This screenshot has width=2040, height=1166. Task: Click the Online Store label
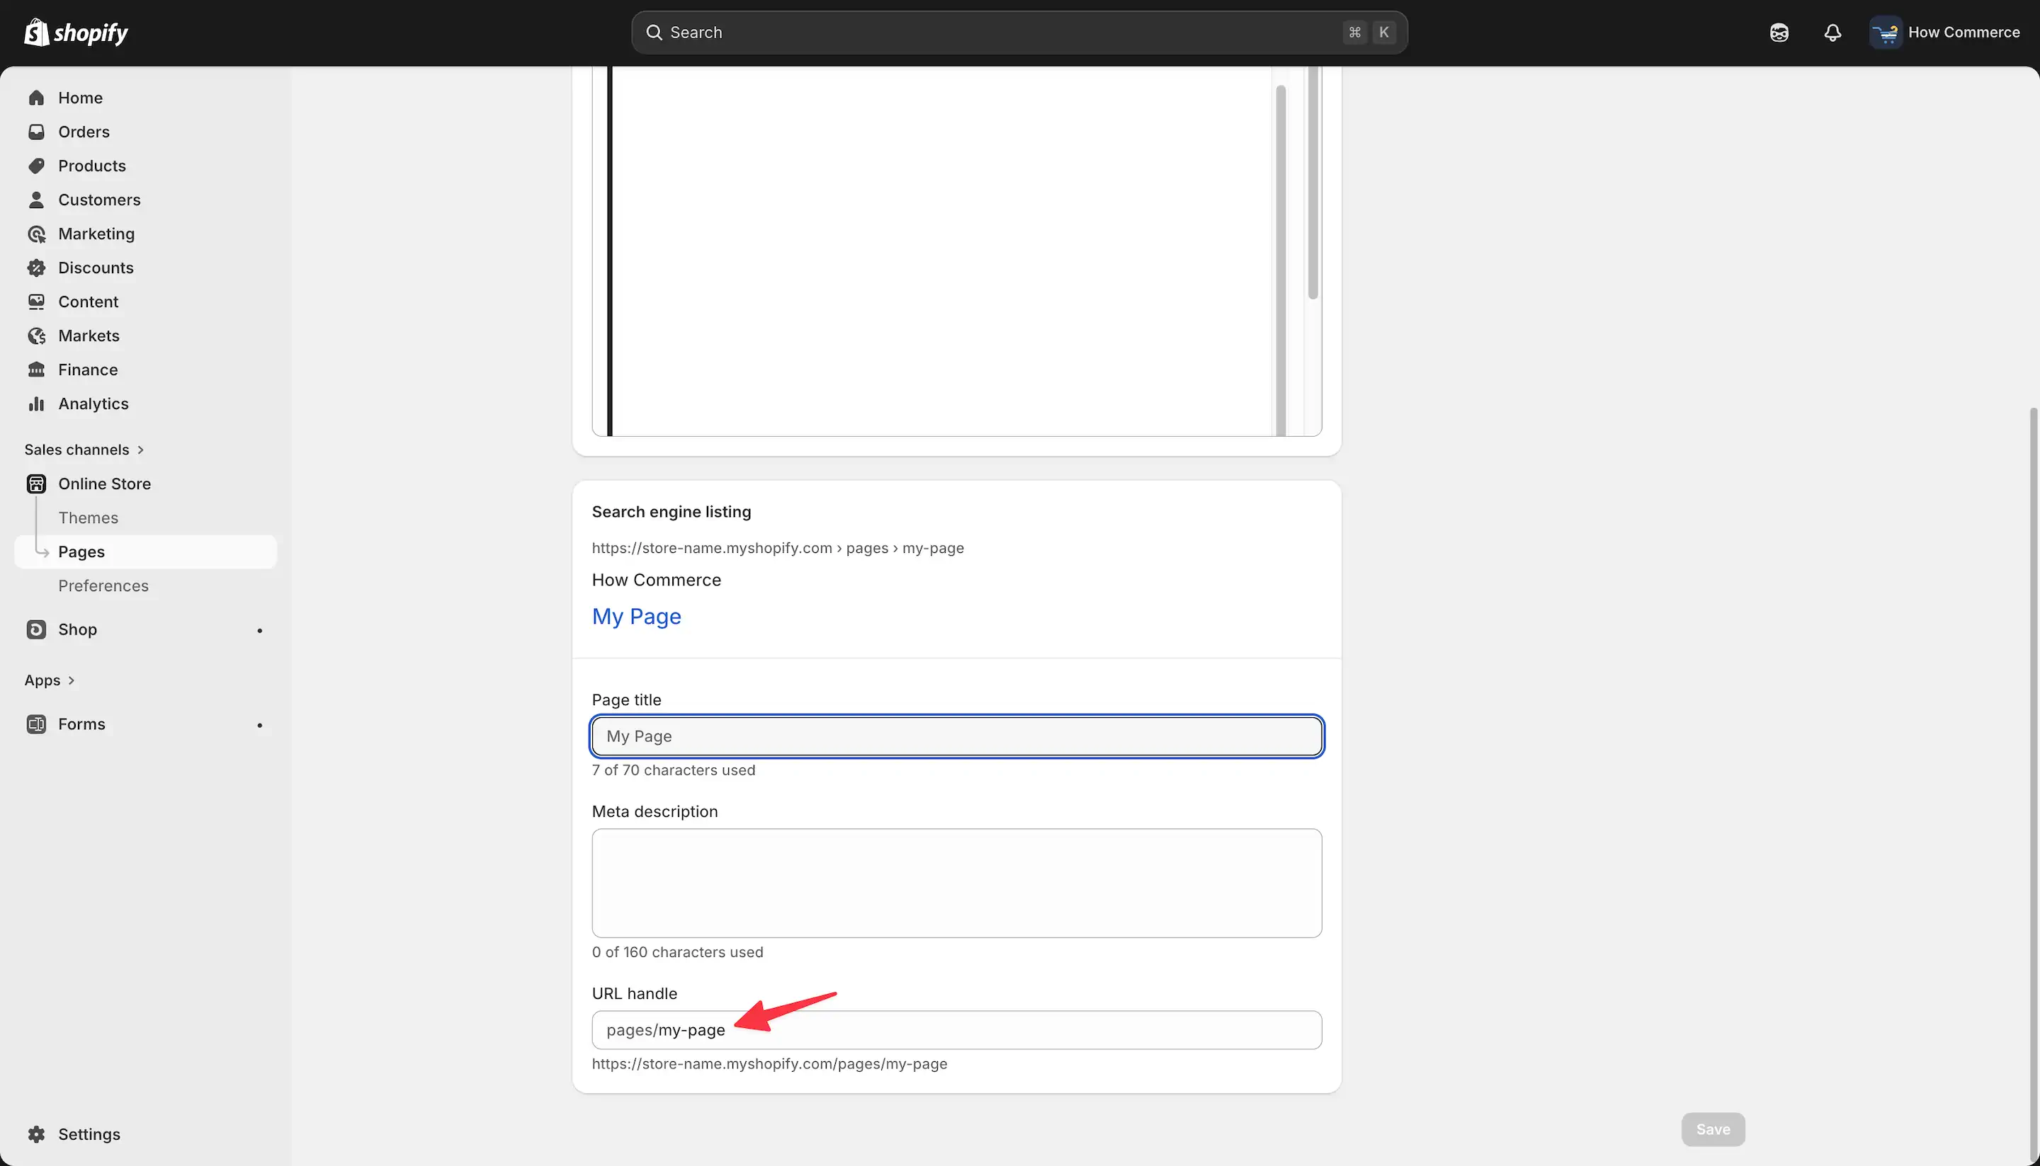104,484
